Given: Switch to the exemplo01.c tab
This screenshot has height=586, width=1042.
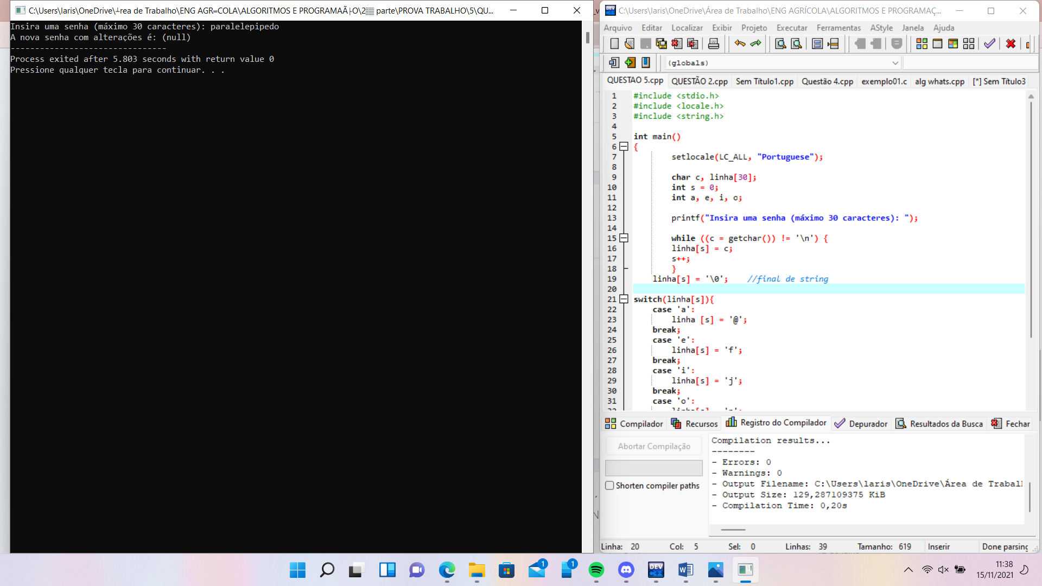Looking at the screenshot, I should (x=884, y=81).
